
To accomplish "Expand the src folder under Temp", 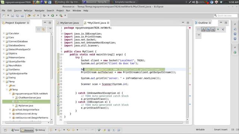I will pos(7,85).
